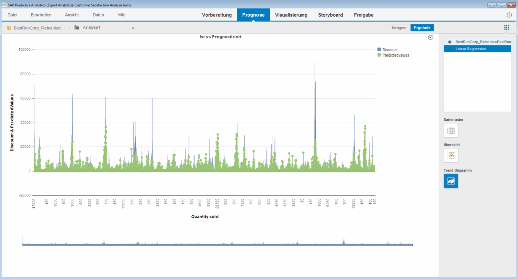Open the Datei menu
Viewport: 518px width, 279px height.
tap(12, 15)
